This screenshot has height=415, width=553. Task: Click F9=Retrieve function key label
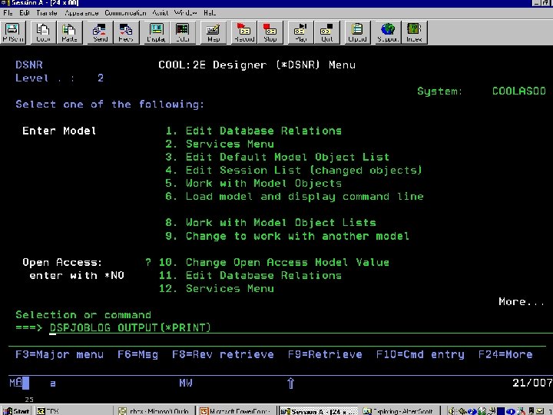(325, 354)
